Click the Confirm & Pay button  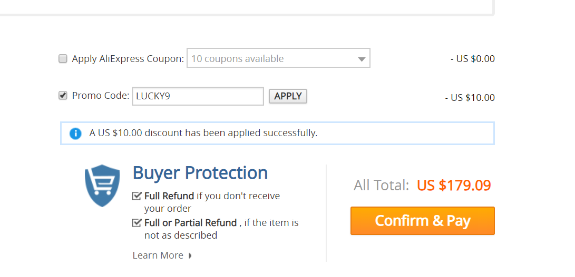[x=423, y=221]
